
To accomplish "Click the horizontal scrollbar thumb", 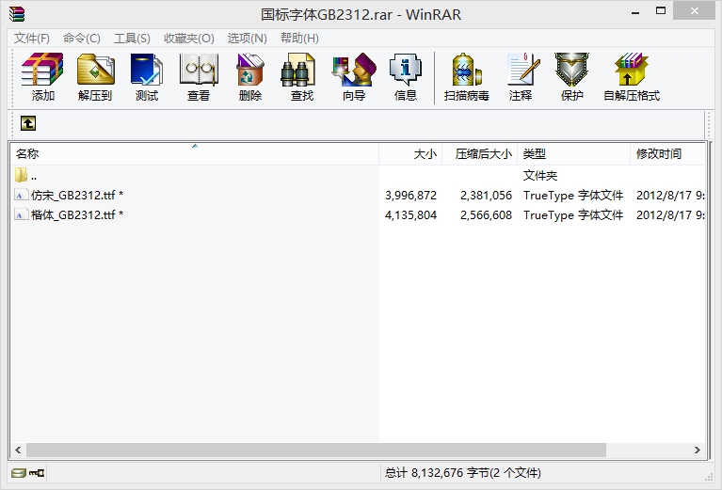I will pyautogui.click(x=316, y=450).
